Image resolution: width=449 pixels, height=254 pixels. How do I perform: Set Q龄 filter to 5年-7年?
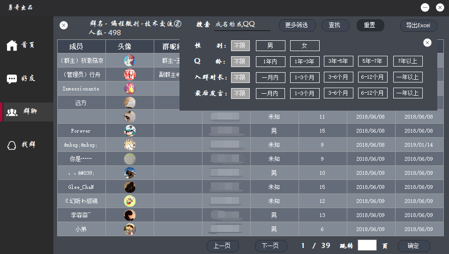(373, 61)
